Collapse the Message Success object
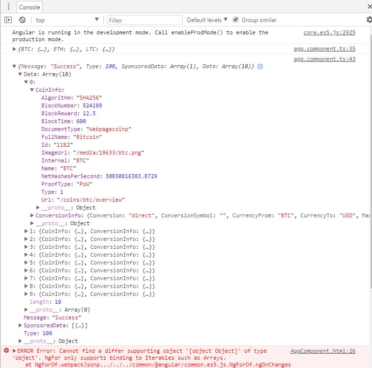This screenshot has width=372, height=368. (x=14, y=66)
